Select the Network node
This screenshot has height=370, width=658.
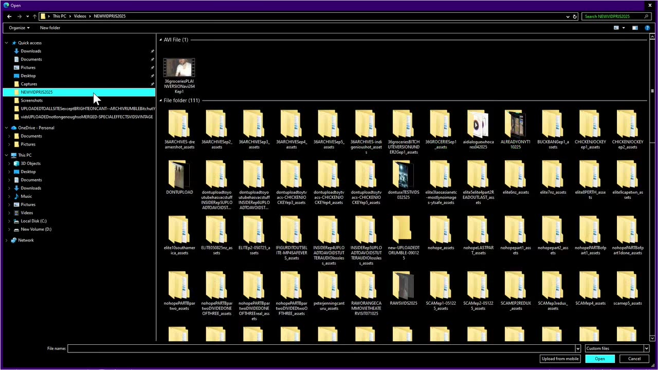coord(26,240)
